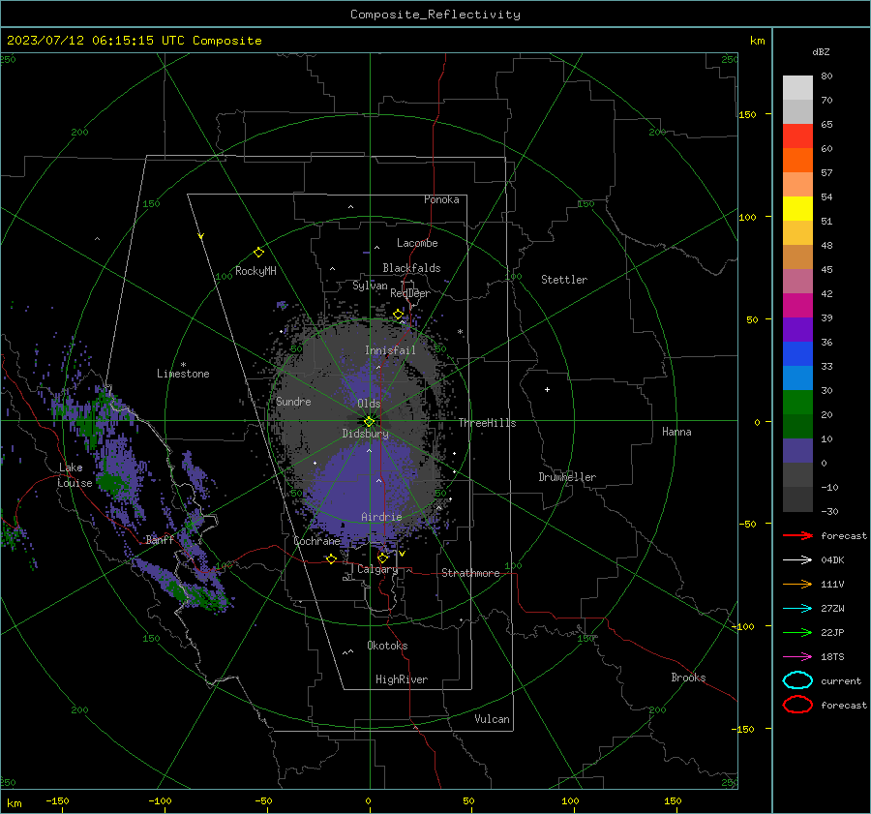Click the Composite_Reflectivity title
The height and width of the screenshot is (814, 871).
pos(435,15)
